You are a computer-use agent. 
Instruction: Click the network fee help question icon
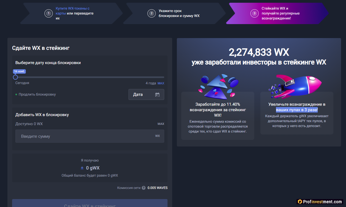(144, 188)
